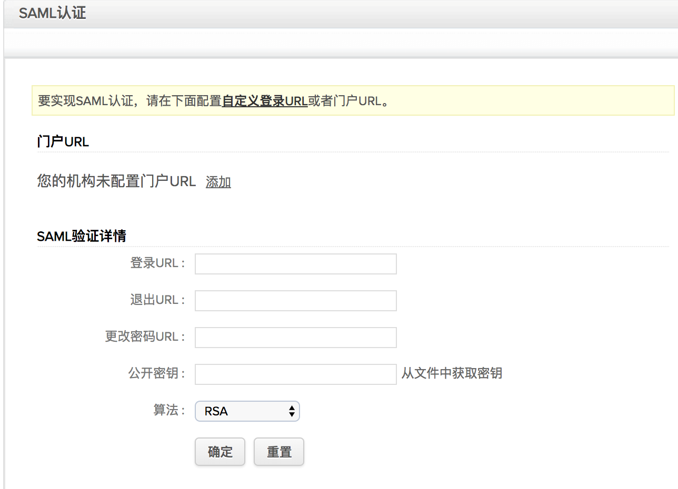Open the 算法 RSA dropdown
The width and height of the screenshot is (678, 489).
pos(247,411)
